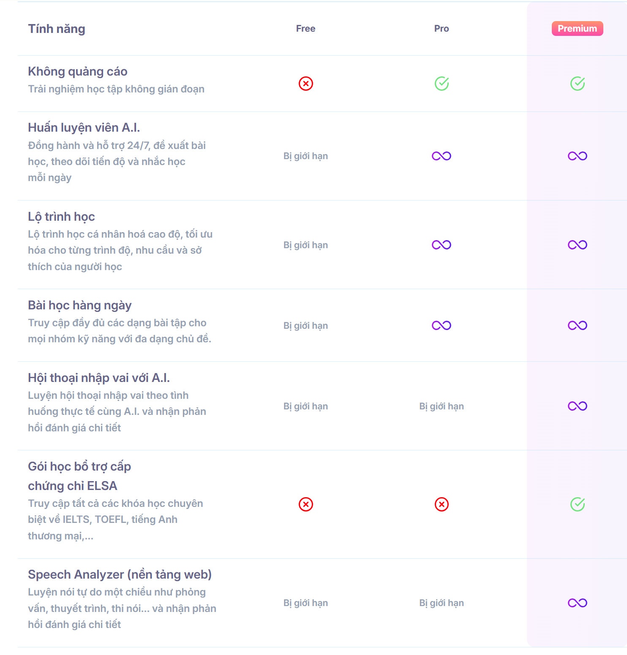Click Premium infinity icon for A.I. role-play
This screenshot has width=627, height=655.
click(577, 406)
